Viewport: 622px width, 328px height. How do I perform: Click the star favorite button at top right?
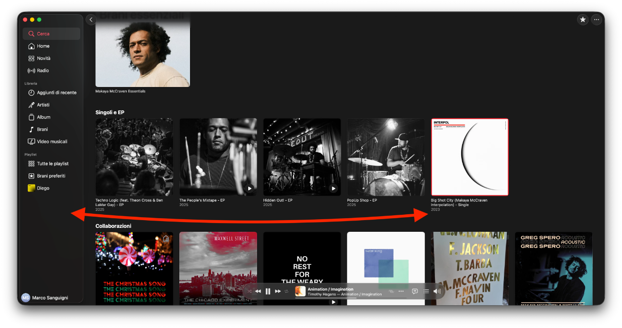coord(583,19)
